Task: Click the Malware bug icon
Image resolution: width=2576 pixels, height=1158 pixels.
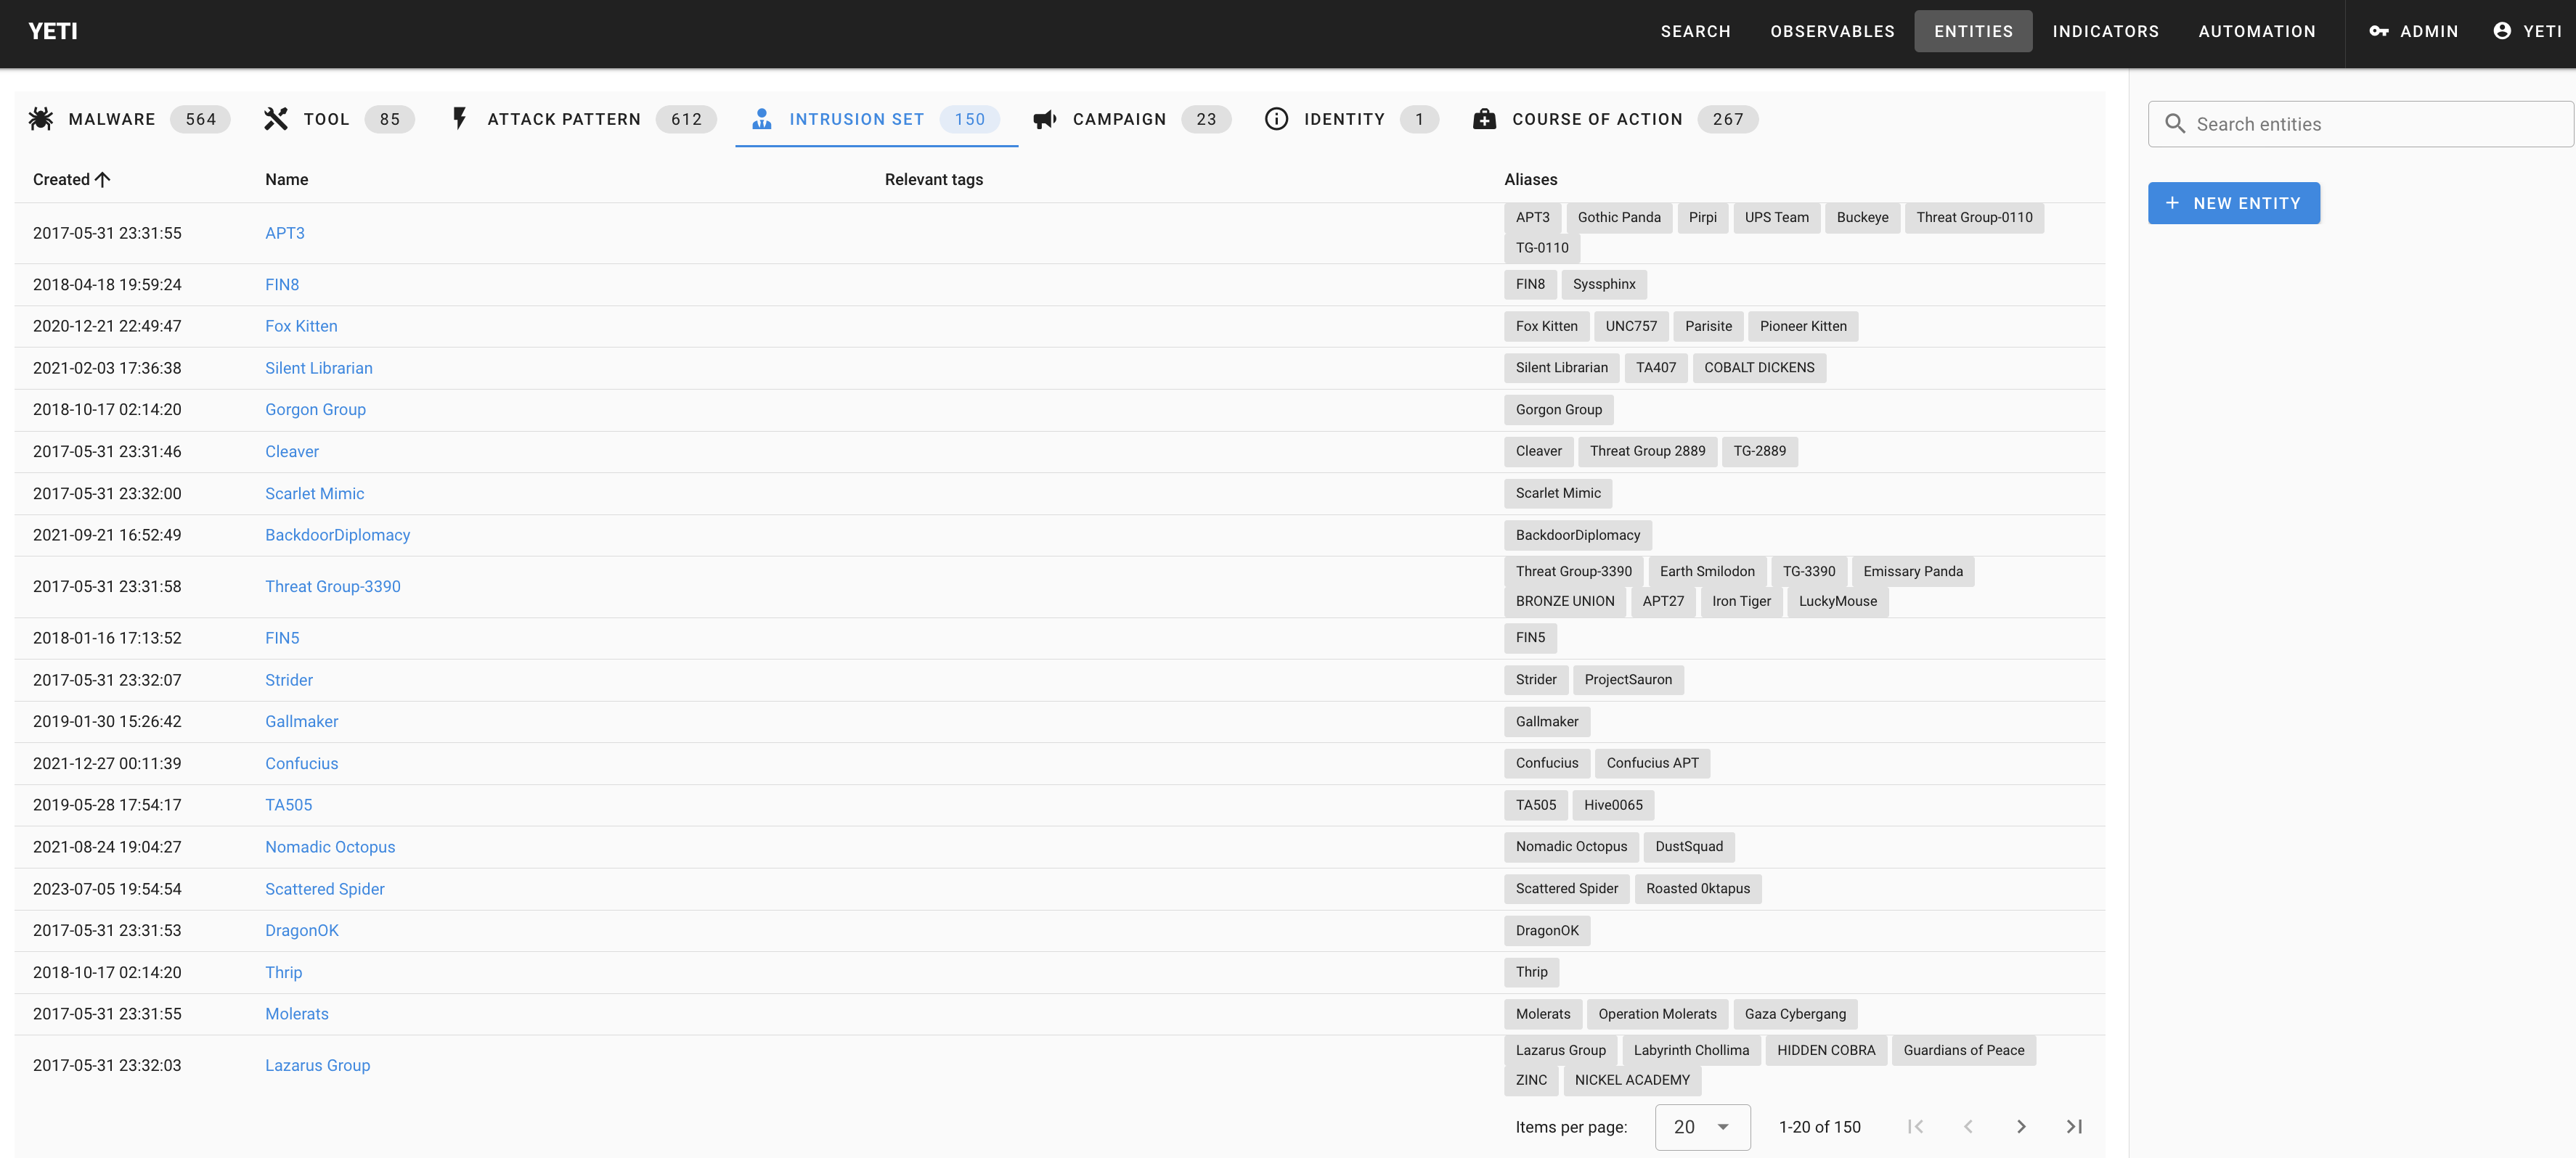Action: click(41, 119)
